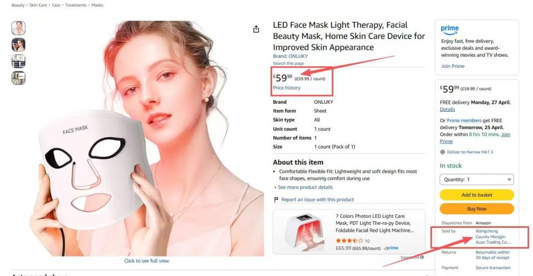
Task: Click the delivery location pin icon
Action: point(442,152)
